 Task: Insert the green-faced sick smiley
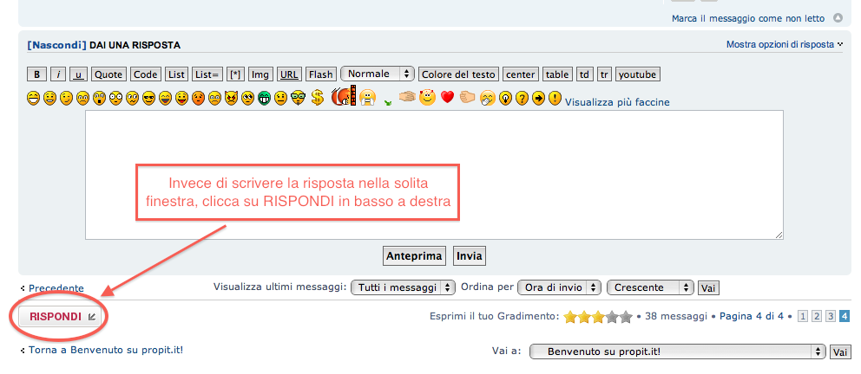pyautogui.click(x=264, y=98)
